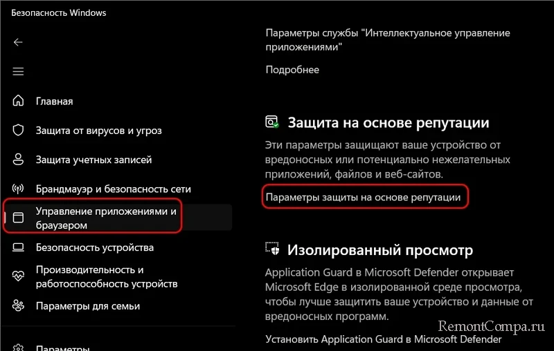Click the Главная home icon
This screenshot has height=351, width=554.
[x=18, y=101]
